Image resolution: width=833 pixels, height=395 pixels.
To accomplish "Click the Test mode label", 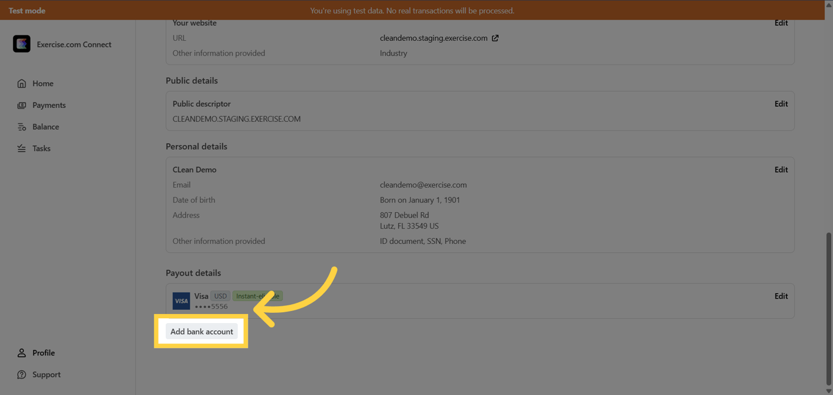I will (x=27, y=10).
